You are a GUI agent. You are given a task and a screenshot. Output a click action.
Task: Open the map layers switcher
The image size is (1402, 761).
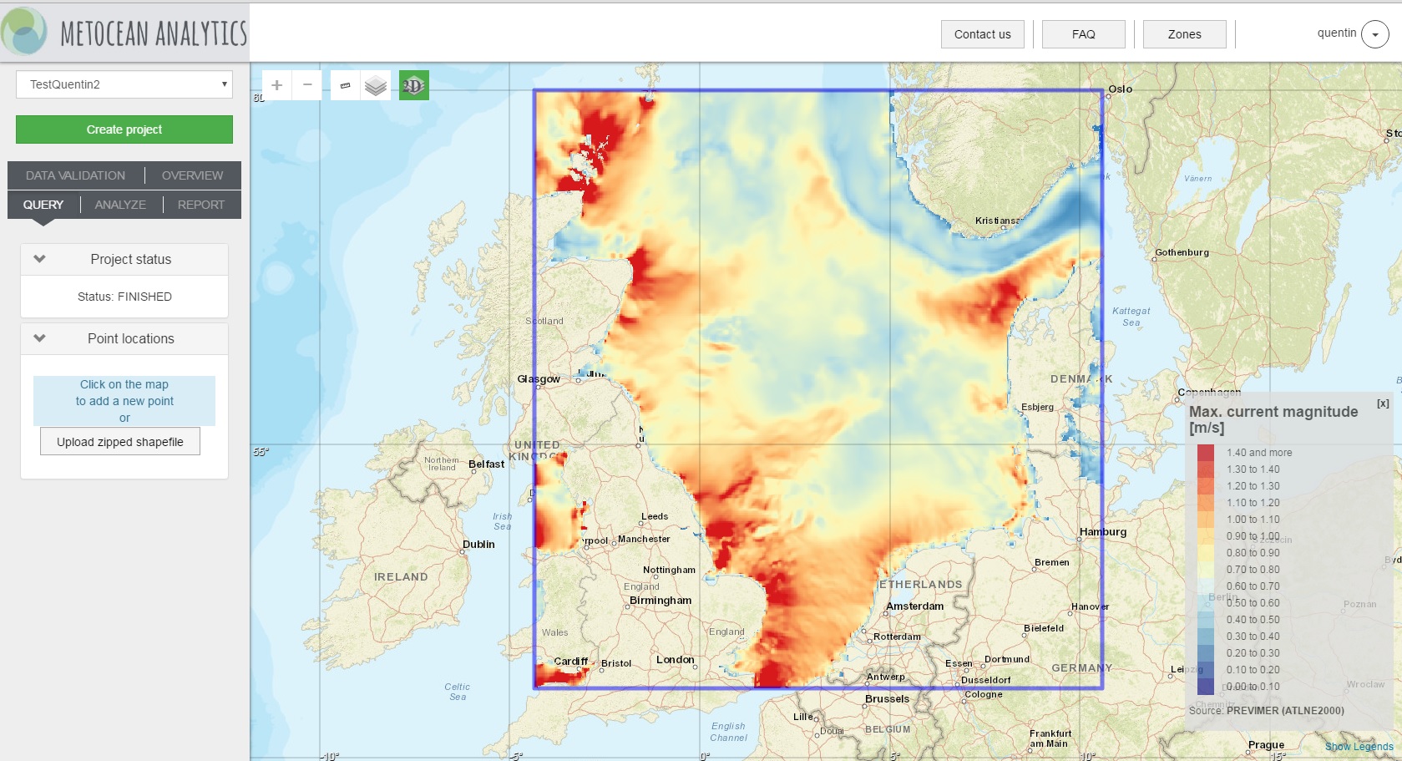tap(376, 85)
